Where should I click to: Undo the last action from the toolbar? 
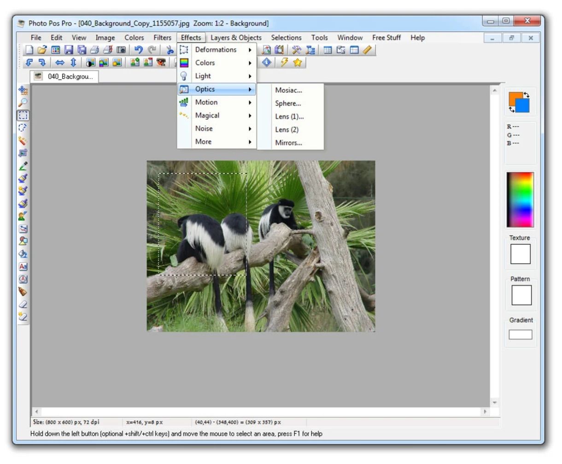point(139,50)
